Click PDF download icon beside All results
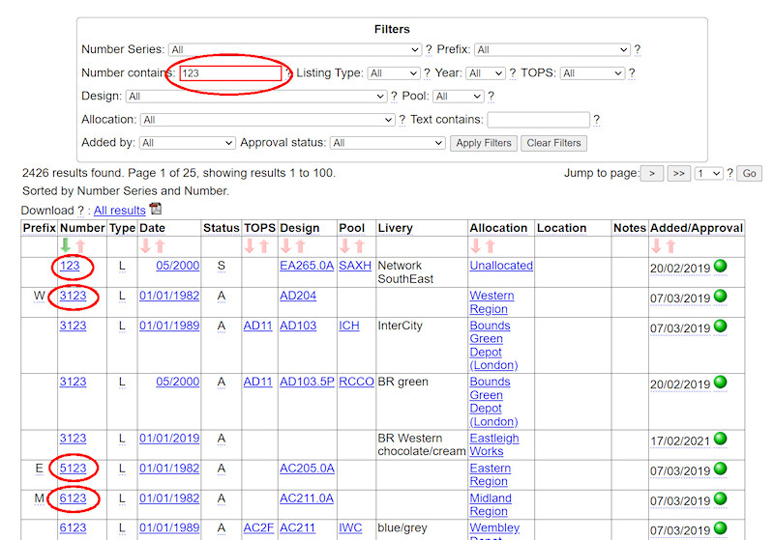Viewport: 774px width, 540px height. click(x=156, y=209)
